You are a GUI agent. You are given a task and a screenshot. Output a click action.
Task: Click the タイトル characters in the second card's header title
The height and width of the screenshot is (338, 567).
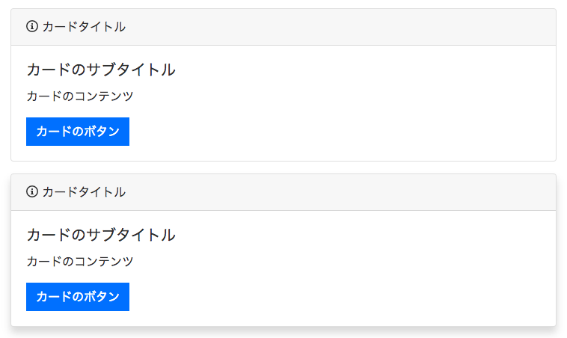[102, 192]
